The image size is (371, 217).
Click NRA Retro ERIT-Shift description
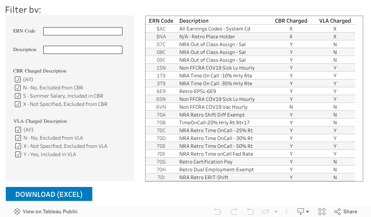[204, 177]
